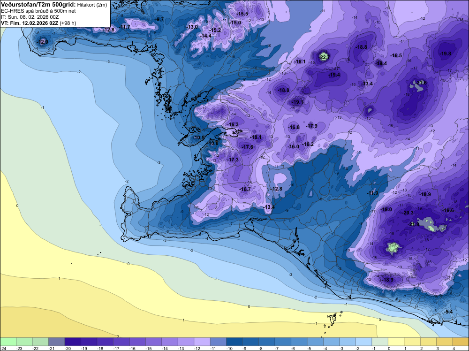Click the legend swatch labeled -2
The height and width of the screenshot is (351, 469).
[x=363, y=342]
